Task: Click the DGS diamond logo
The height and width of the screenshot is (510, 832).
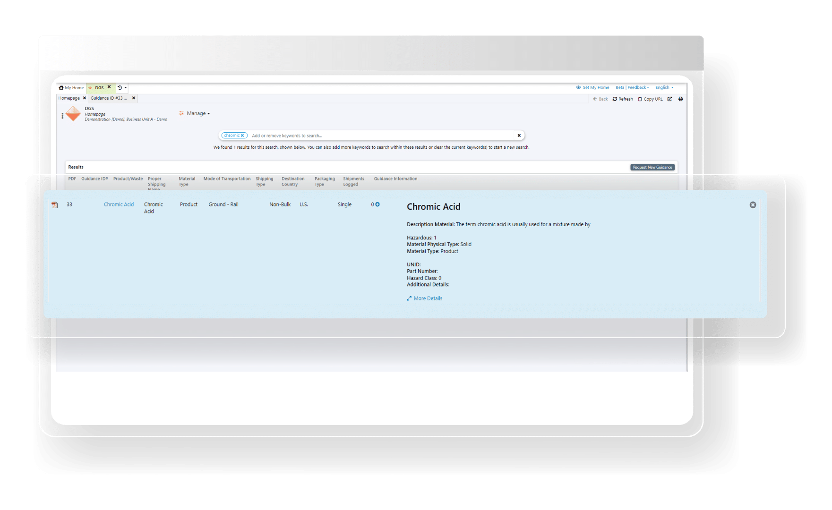Action: click(73, 114)
